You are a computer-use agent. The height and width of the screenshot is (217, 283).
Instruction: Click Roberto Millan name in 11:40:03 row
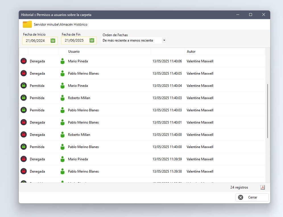(79, 98)
